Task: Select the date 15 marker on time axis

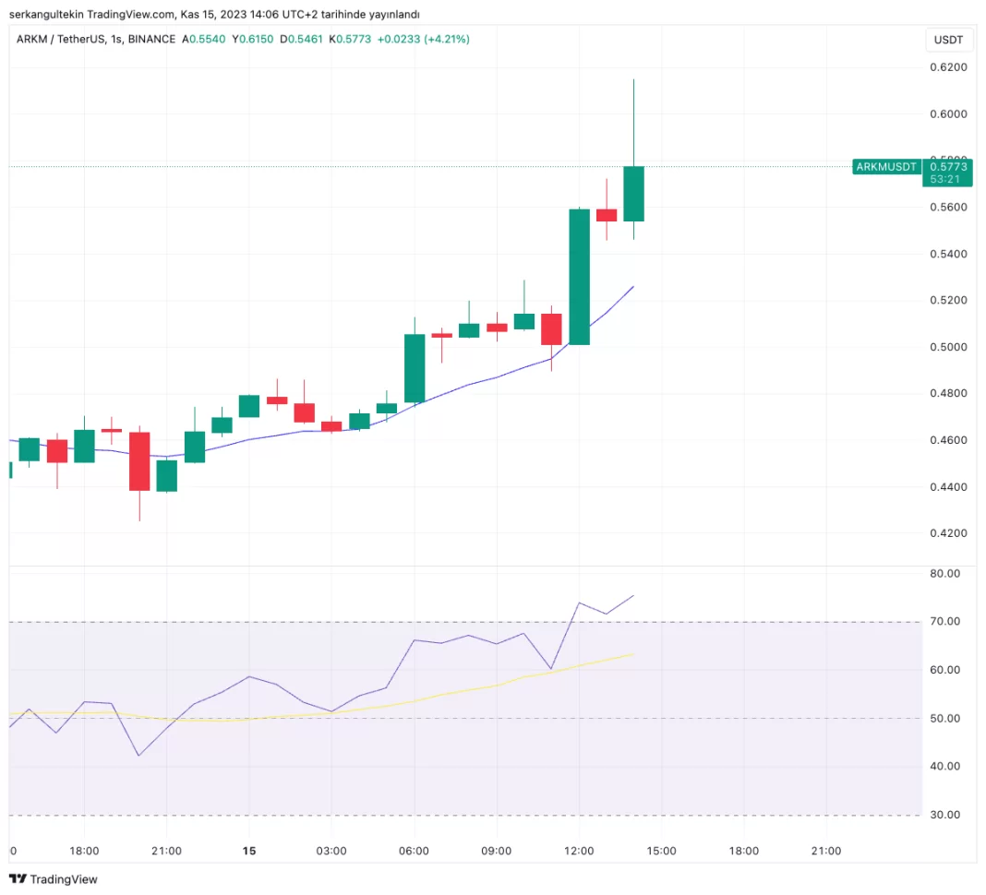Action: [x=248, y=851]
